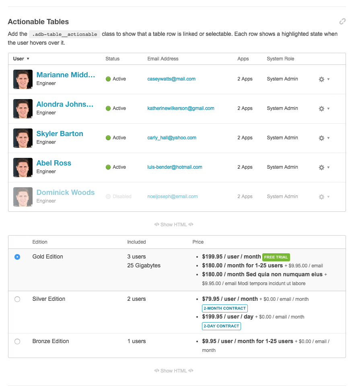The image size is (352, 389).
Task: Open the gear settings for Marianne Midd…
Action: [x=322, y=79]
